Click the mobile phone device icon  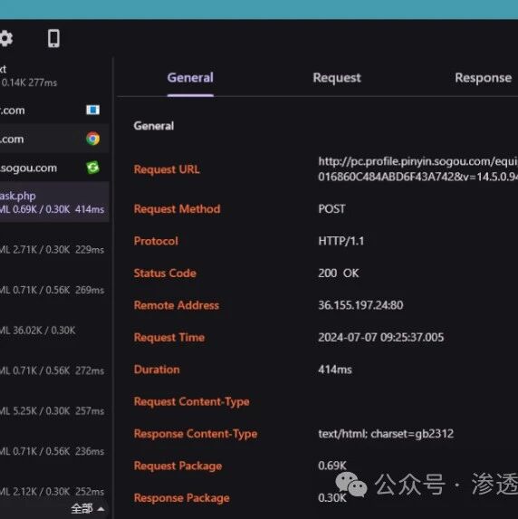click(x=53, y=38)
